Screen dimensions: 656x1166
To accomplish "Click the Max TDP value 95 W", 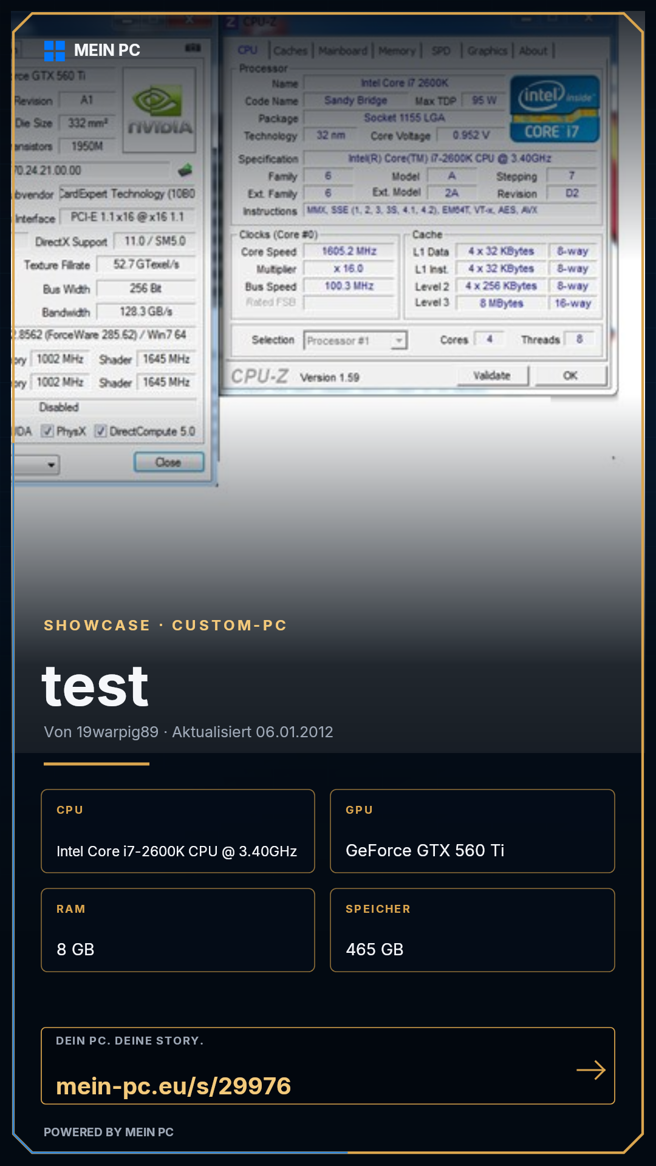I will pyautogui.click(x=484, y=100).
